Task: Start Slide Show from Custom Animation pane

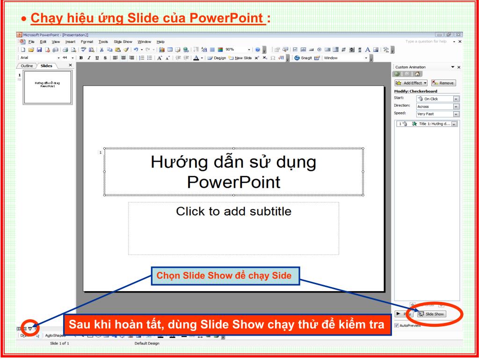Action: tap(432, 314)
